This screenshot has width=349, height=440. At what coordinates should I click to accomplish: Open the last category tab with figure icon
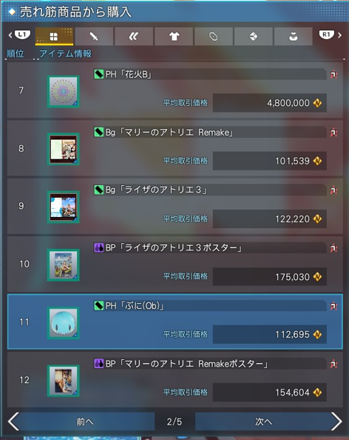coord(294,36)
